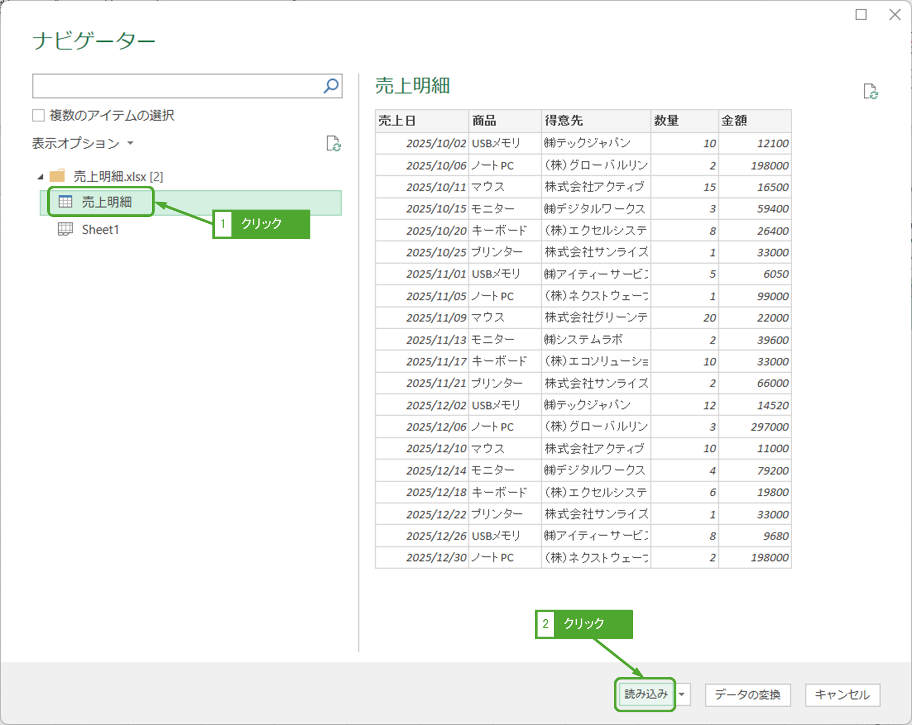This screenshot has height=725, width=912.
Task: Click the search magnifier icon
Action: (x=331, y=86)
